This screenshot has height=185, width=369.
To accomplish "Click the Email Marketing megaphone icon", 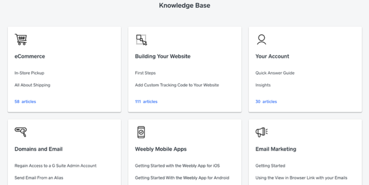I will [x=262, y=132].
